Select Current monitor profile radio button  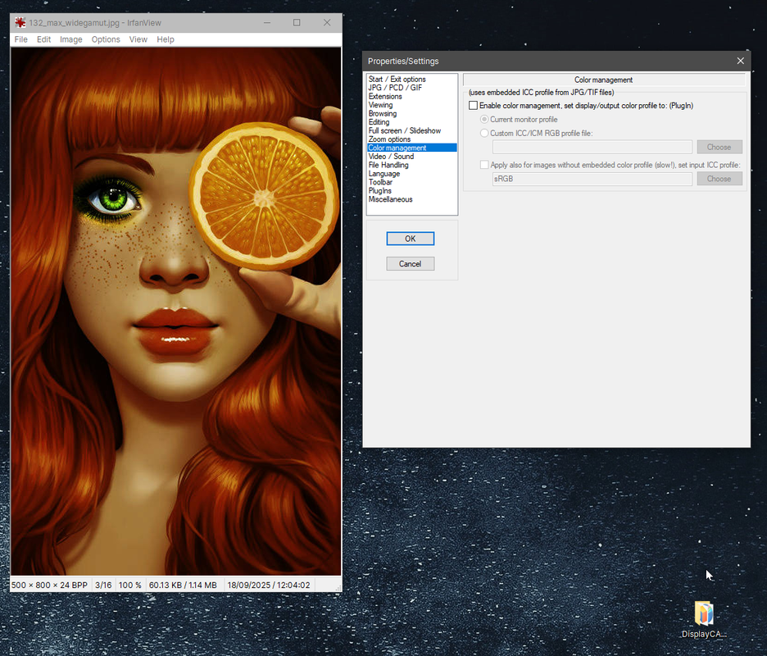484,120
